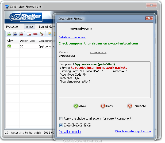Uncheck the Remember my choice checkbox

point(61,125)
